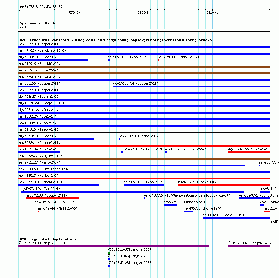
Task: Click the dgv5974n100 (Coe2014) label
Action: click(248, 149)
